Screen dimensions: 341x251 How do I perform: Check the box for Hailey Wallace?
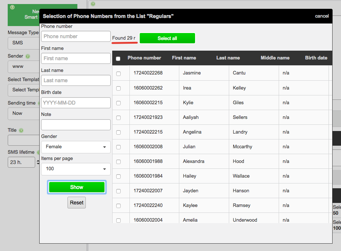coord(118,177)
